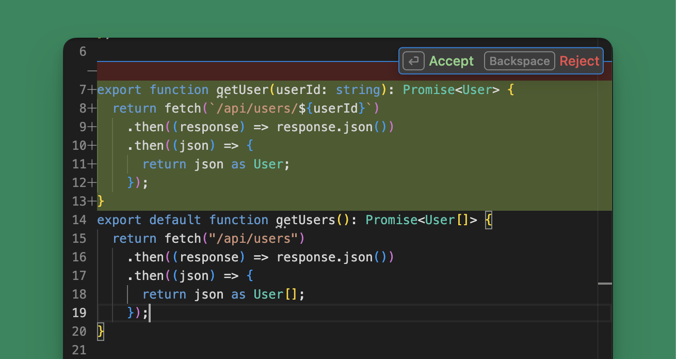Click the Accept button
Image resolution: width=676 pixels, height=359 pixels.
coord(451,61)
